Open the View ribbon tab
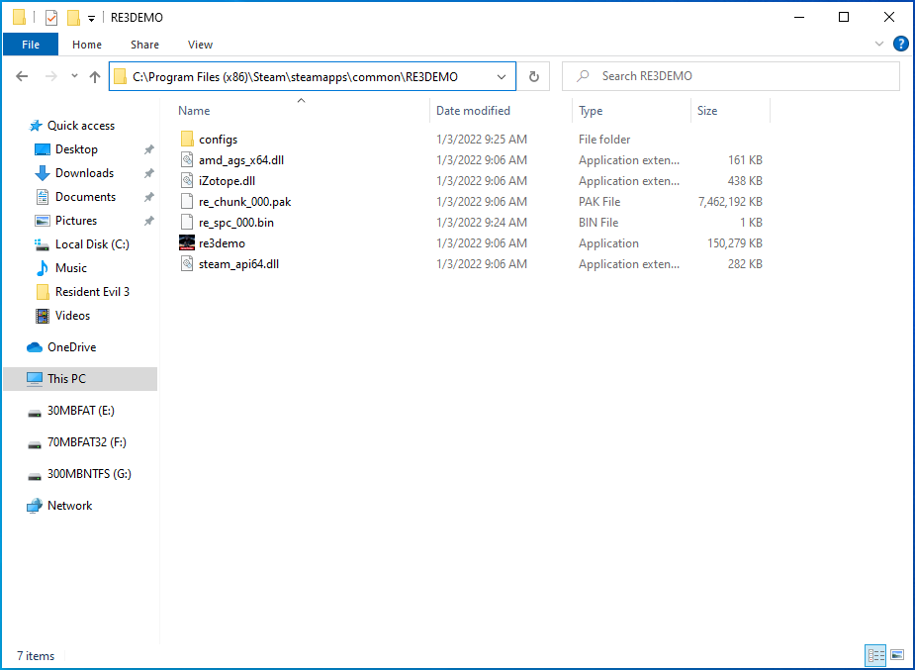915x670 pixels. [x=200, y=45]
